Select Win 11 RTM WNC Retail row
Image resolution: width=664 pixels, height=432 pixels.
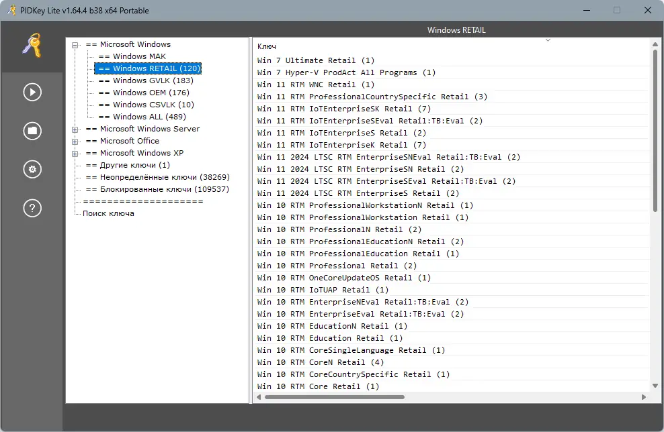(451, 85)
